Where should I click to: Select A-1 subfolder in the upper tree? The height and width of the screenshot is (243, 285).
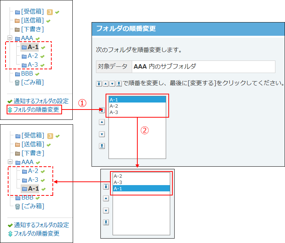pos(33,47)
